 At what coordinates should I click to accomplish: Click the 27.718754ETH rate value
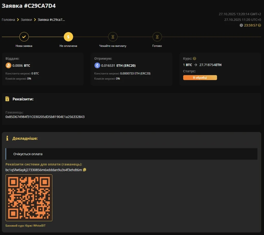[210, 65]
